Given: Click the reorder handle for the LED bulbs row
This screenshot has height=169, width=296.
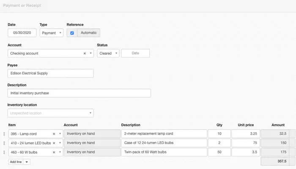Looking at the screenshot, I should pyautogui.click(x=4, y=143).
